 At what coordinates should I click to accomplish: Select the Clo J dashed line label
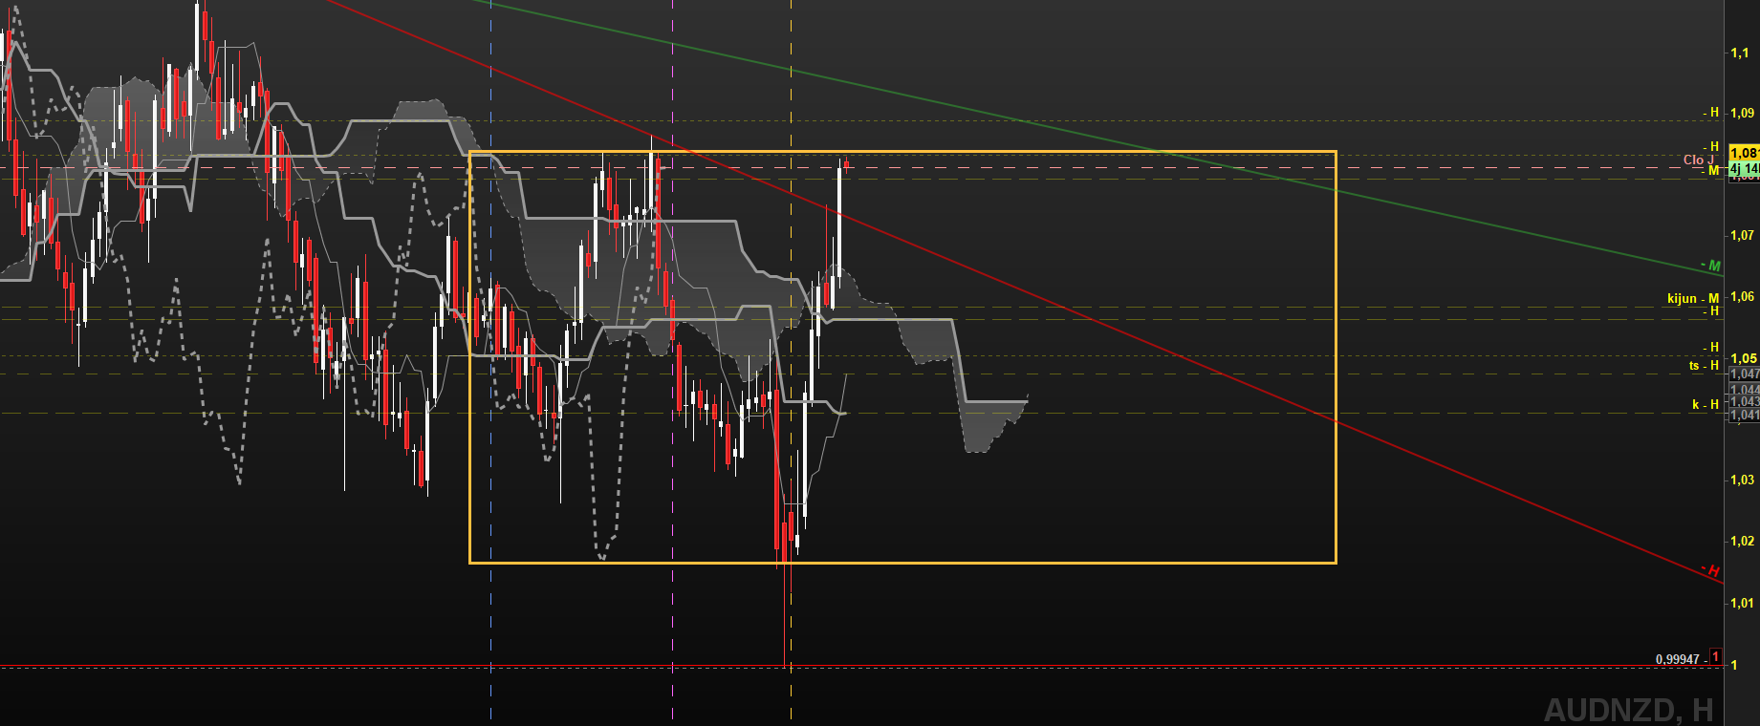click(x=1698, y=160)
